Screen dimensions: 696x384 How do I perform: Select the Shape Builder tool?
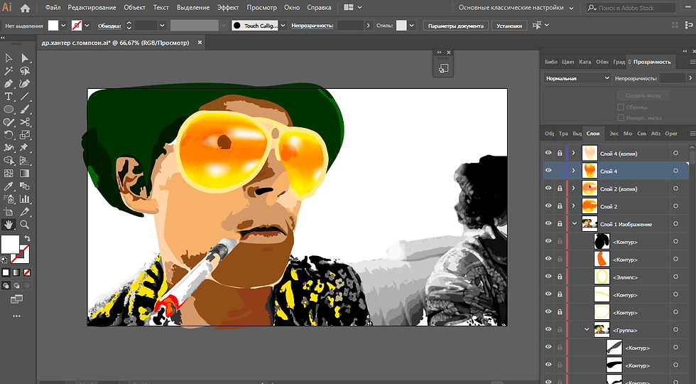pos(9,161)
